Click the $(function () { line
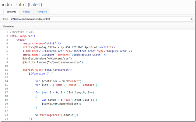Viewport: 196px width, 122px height. click(x=41, y=73)
